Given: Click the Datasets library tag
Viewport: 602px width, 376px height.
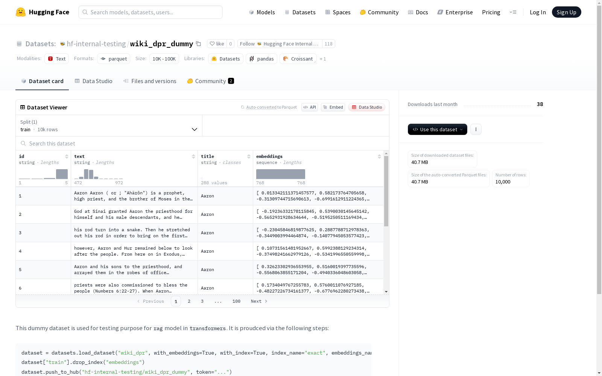Looking at the screenshot, I should 226,59.
